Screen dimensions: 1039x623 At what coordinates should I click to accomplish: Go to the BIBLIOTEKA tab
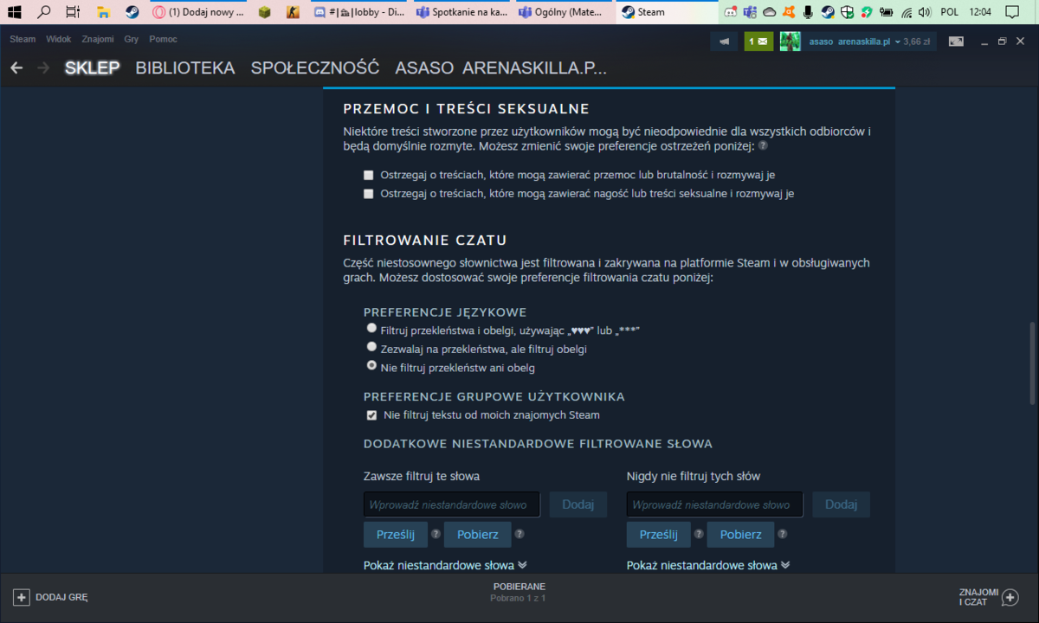(x=185, y=68)
